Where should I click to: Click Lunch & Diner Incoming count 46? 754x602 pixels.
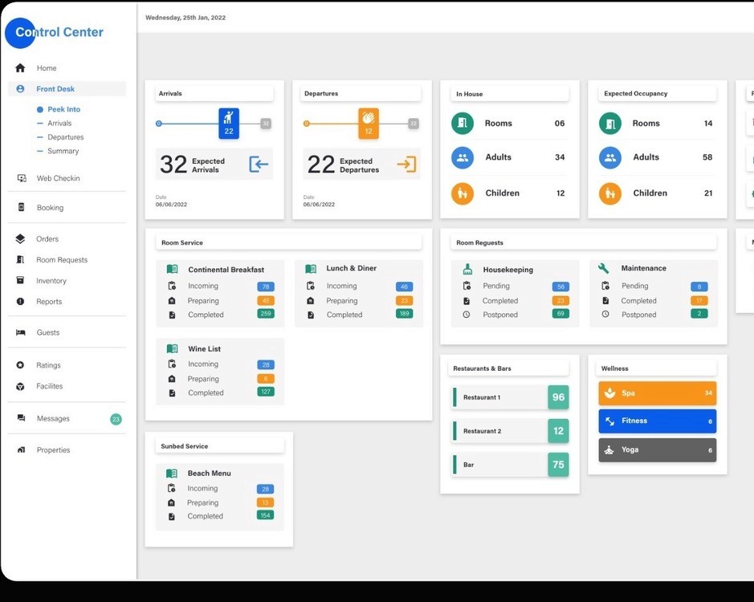[405, 287]
